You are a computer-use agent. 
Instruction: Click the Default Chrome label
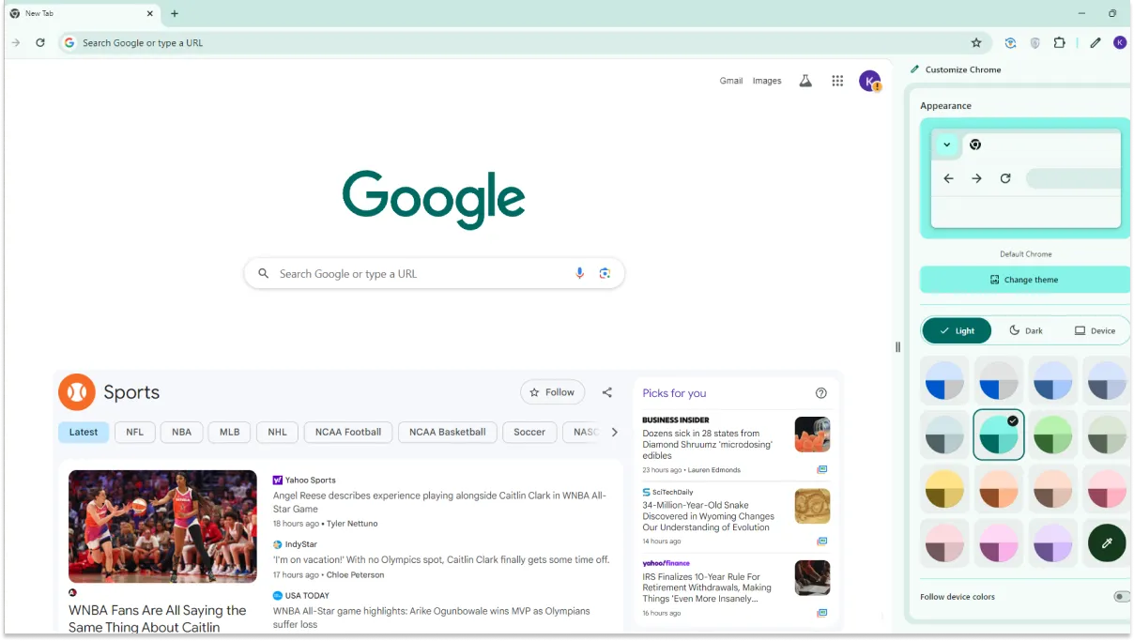pos(1025,254)
